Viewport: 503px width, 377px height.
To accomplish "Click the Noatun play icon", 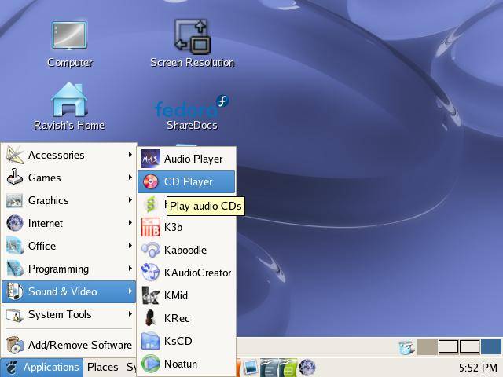I will coord(150,364).
